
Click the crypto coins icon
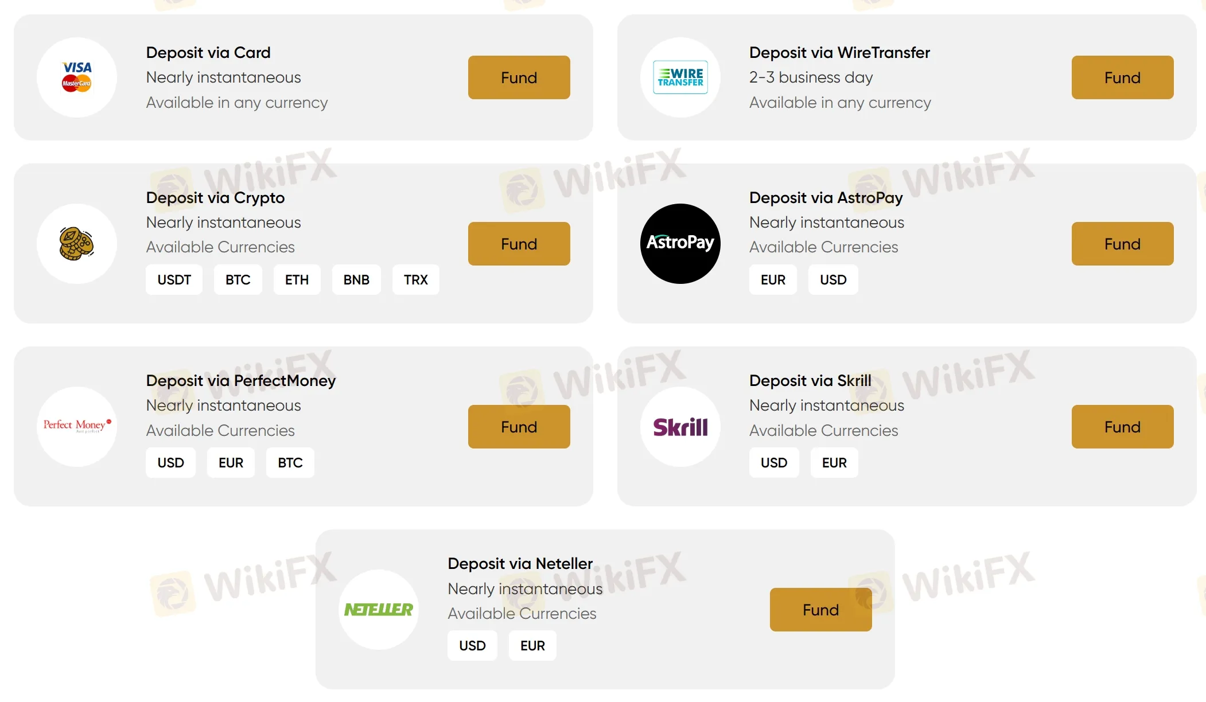(x=77, y=244)
